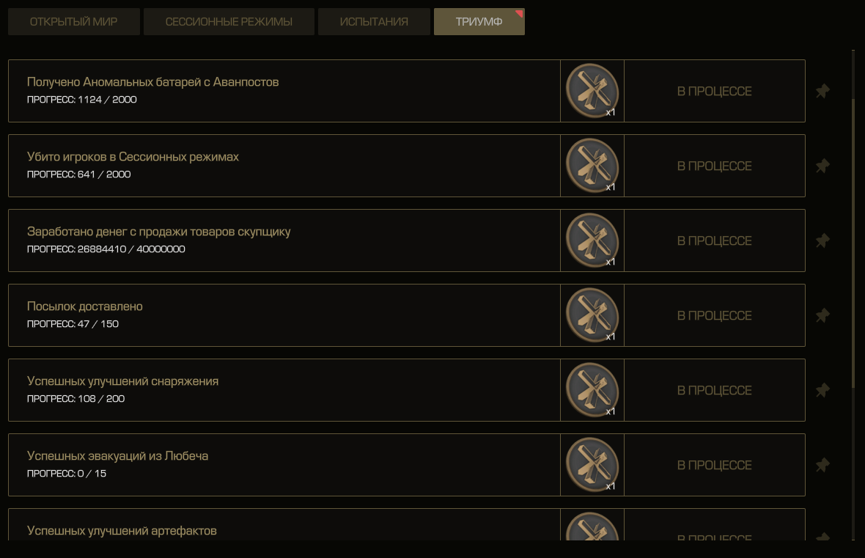The image size is (865, 558).
Task: Click reward medal for Убито игроков achievement
Action: point(592,166)
